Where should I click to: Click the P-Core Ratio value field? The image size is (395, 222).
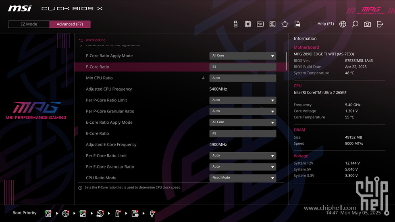pyautogui.click(x=243, y=67)
